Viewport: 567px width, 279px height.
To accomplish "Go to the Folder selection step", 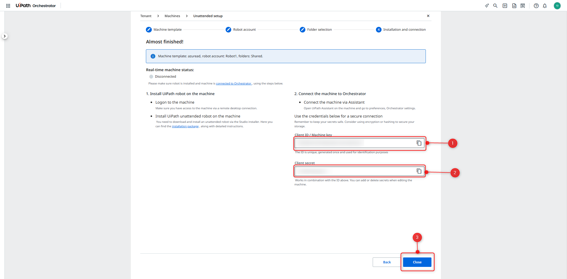I will pos(316,30).
